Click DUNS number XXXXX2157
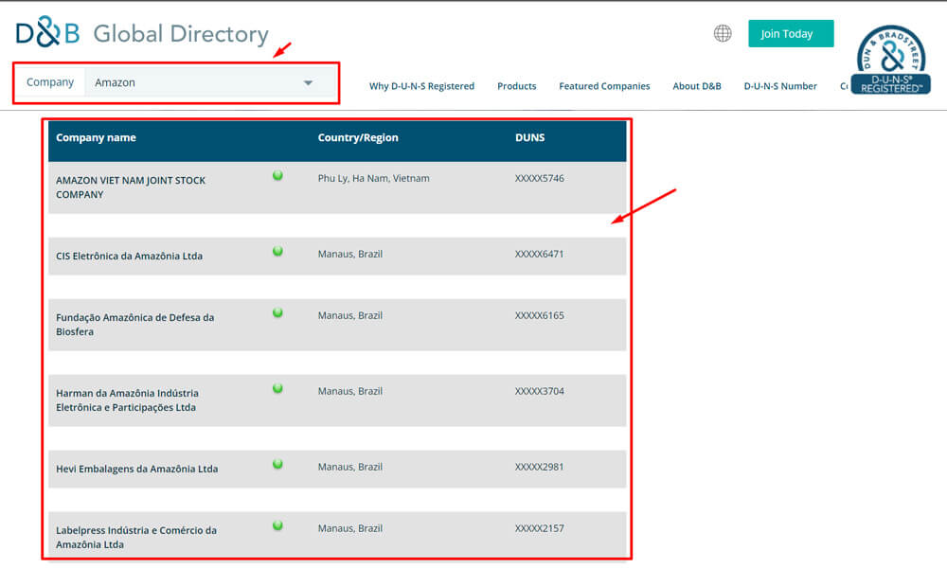This screenshot has width=947, height=568. click(x=540, y=529)
